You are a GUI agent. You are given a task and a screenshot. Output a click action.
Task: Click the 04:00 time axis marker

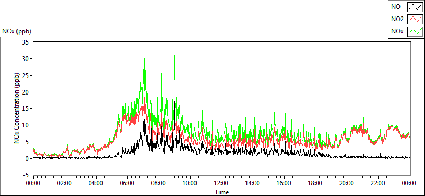[x=96, y=184]
